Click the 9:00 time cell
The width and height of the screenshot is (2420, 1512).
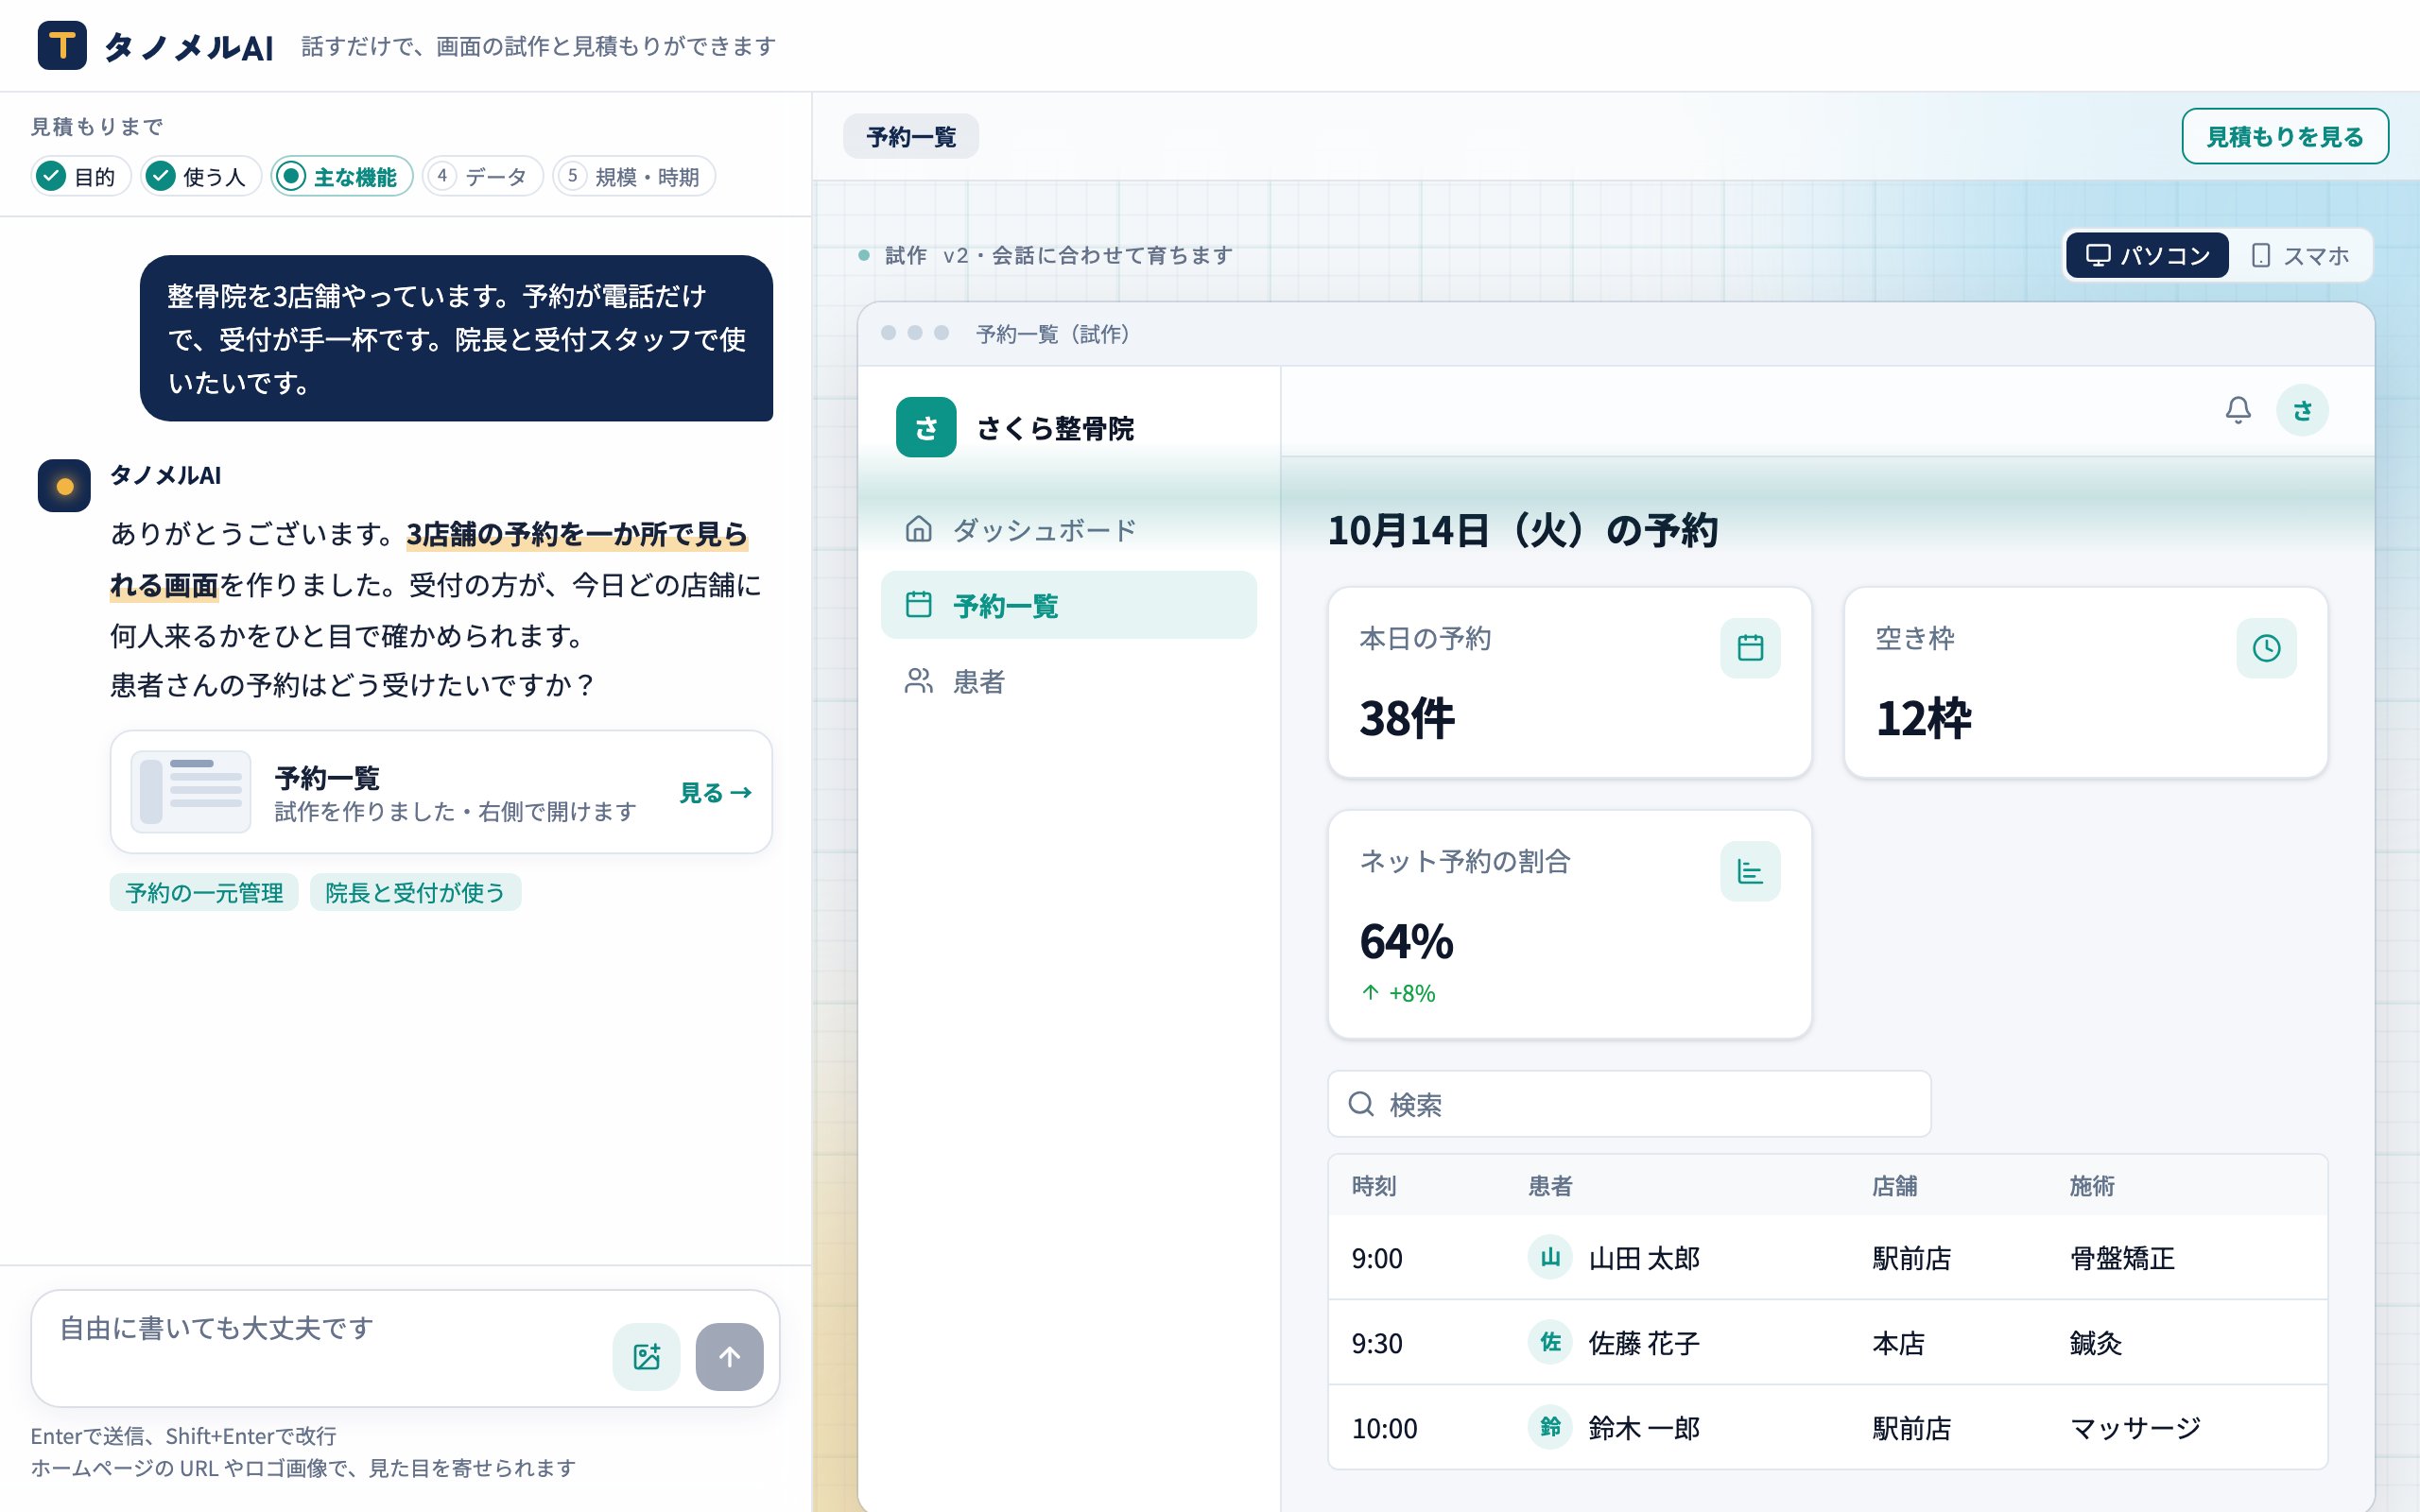coord(1377,1258)
